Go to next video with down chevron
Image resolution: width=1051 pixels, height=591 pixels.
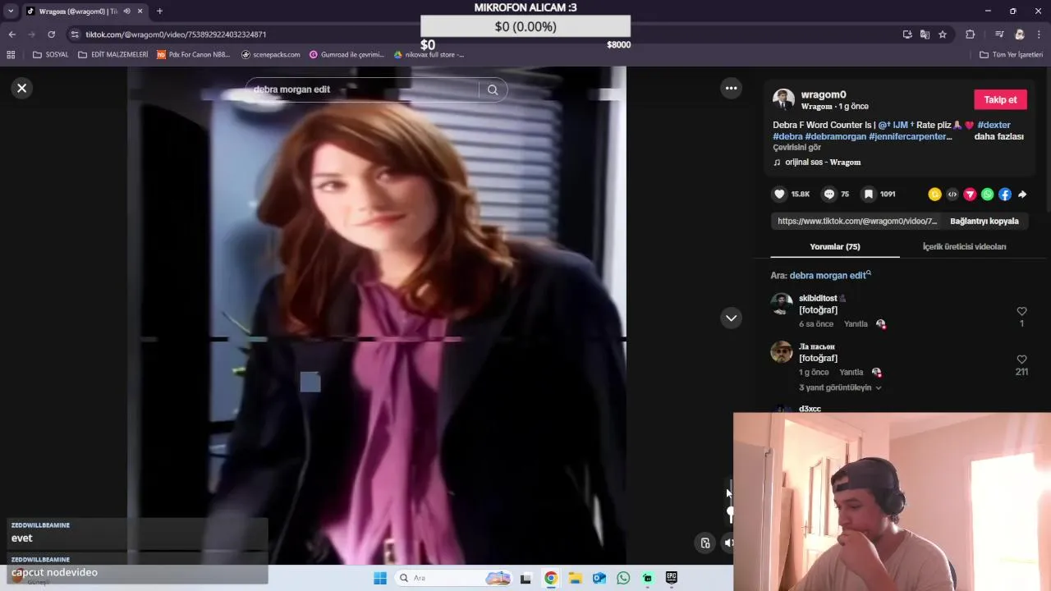point(731,318)
